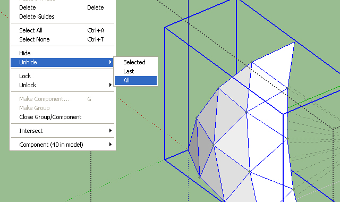The height and width of the screenshot is (202, 340).
Task: Click the Hide menu entry
Action: pyautogui.click(x=63, y=53)
